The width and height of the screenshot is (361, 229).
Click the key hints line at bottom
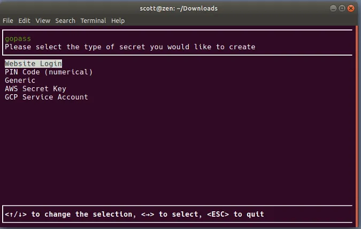pos(134,214)
